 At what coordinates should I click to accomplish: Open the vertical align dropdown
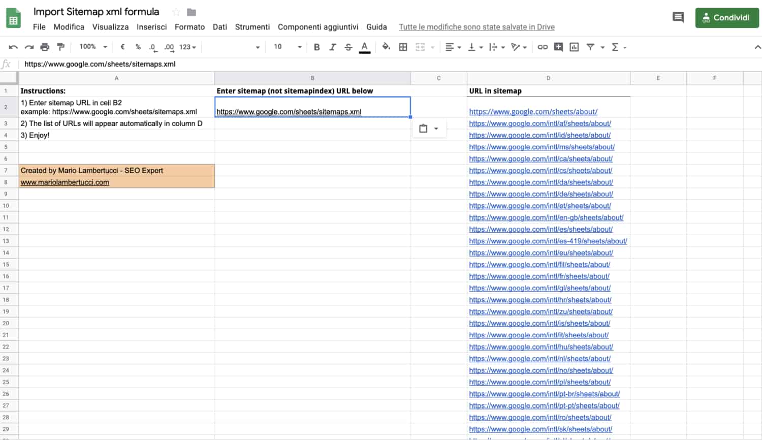point(475,47)
